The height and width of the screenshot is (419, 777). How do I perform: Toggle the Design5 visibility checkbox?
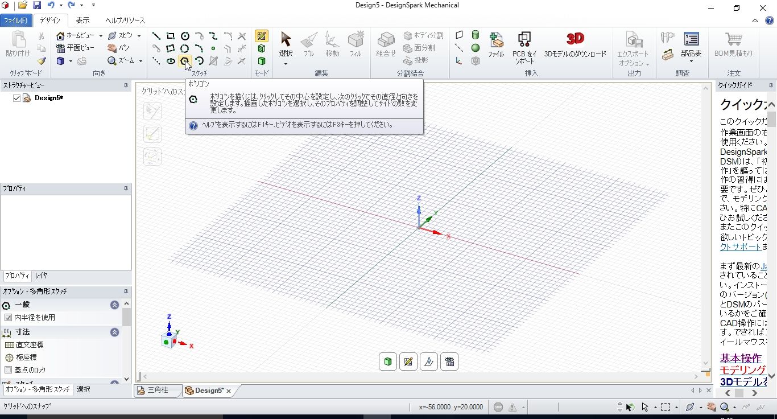[16, 98]
